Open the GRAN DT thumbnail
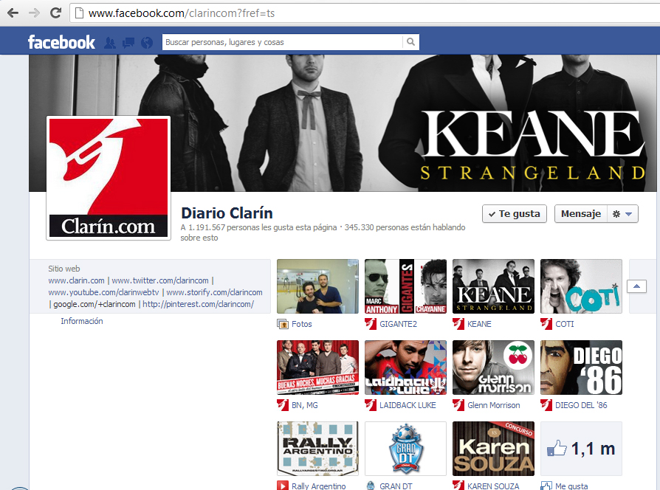Screen dimensions: 660x490 point(406,449)
